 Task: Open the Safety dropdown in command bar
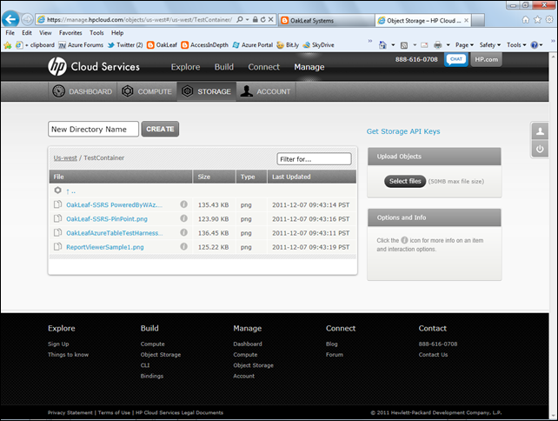click(489, 45)
